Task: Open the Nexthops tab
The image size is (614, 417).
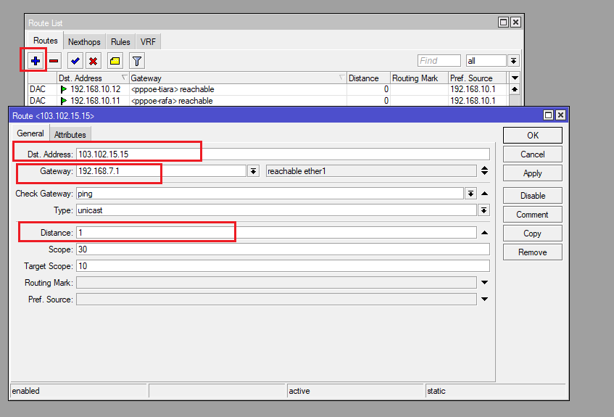Action: (84, 42)
